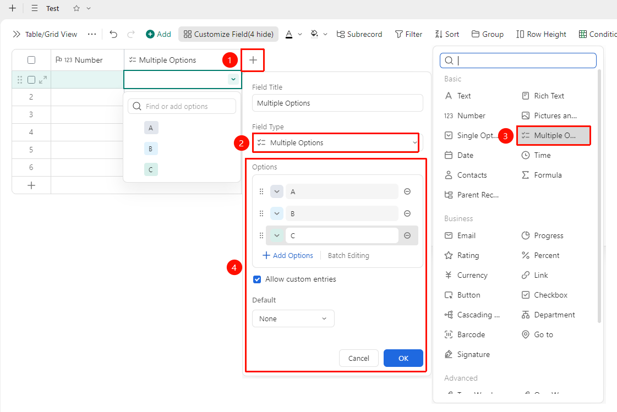The height and width of the screenshot is (412, 617).
Task: Click the drag handle of option A
Action: coord(261,191)
